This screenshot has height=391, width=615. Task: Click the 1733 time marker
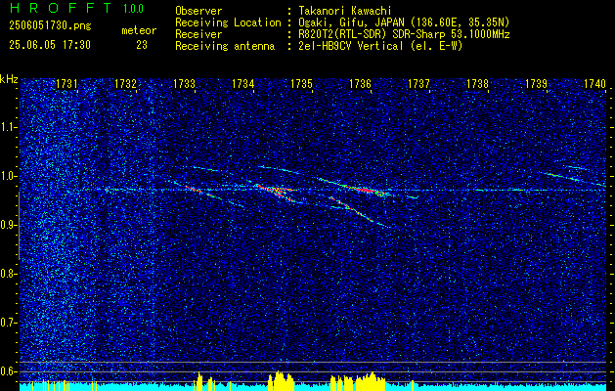(x=184, y=83)
